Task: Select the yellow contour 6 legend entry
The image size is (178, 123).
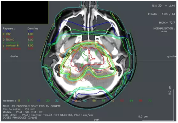Action: [11, 46]
